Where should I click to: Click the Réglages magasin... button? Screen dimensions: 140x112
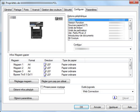coord(24,81)
